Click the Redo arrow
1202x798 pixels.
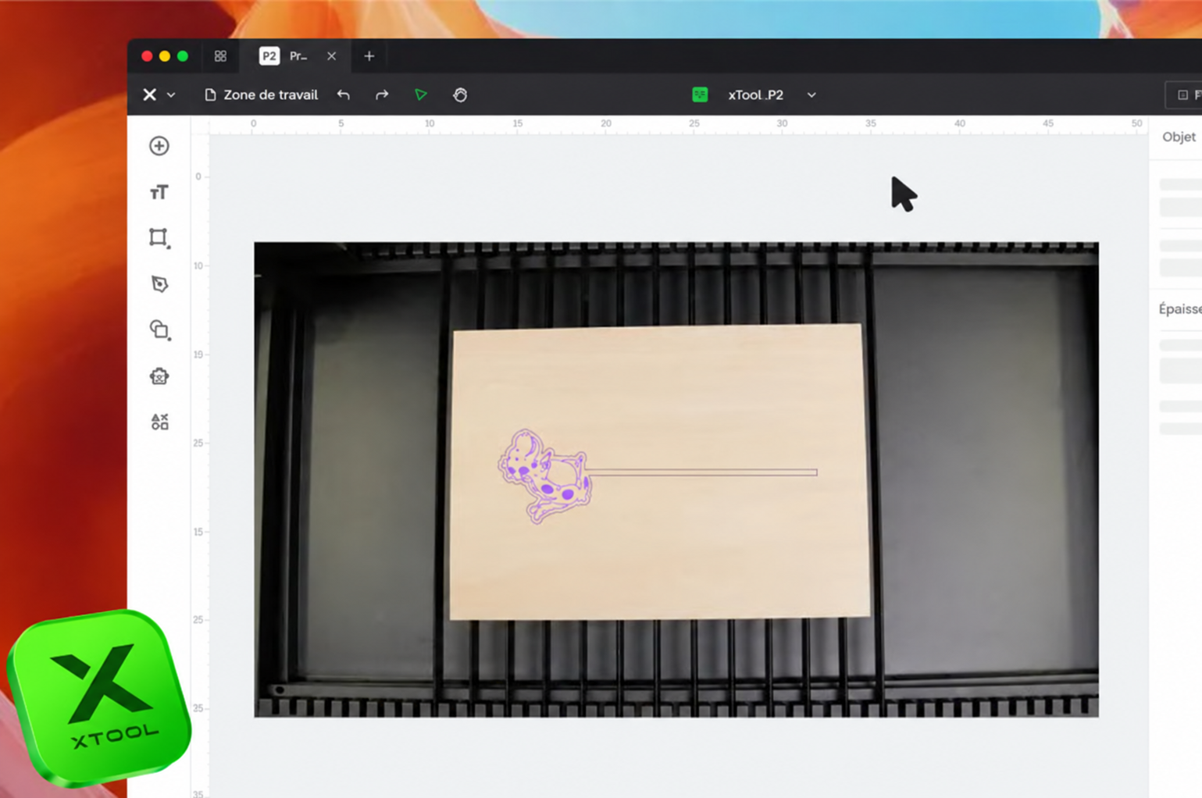pos(382,94)
